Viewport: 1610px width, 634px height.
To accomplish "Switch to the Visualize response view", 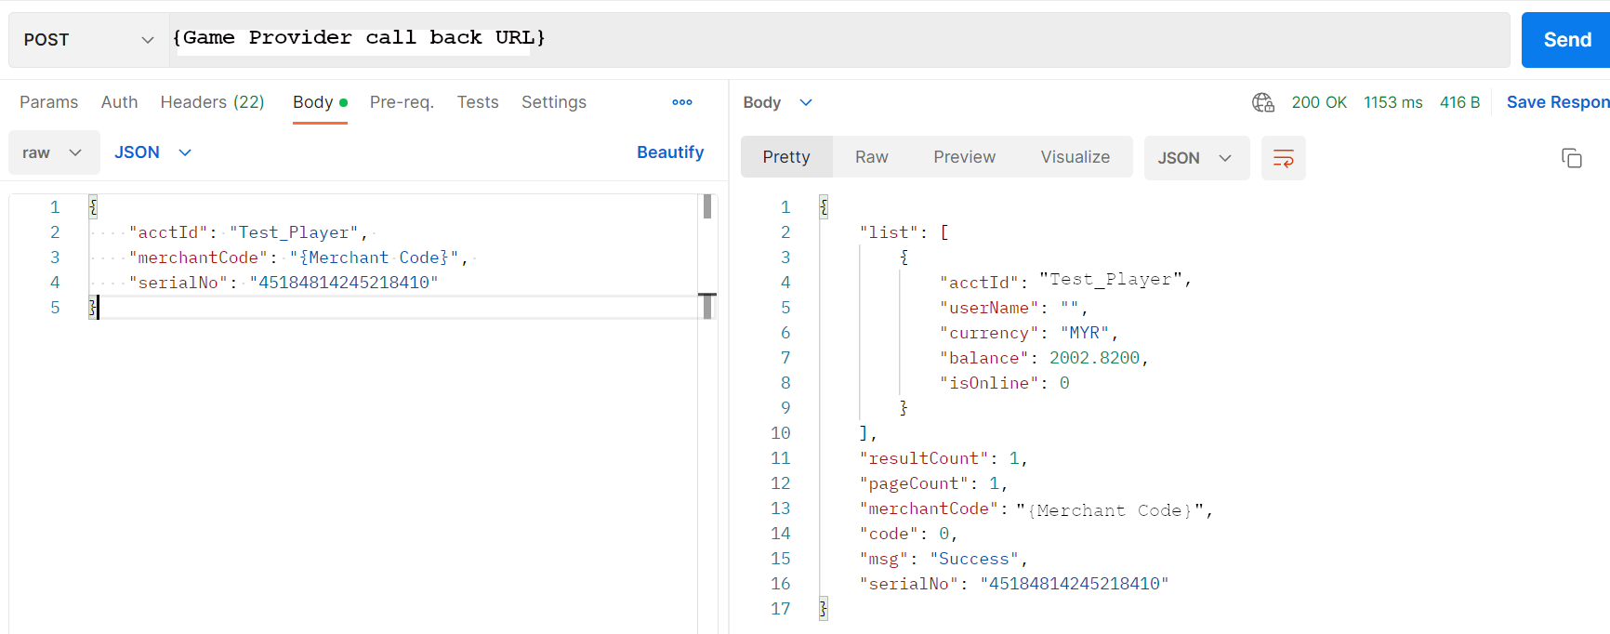I will [x=1075, y=157].
